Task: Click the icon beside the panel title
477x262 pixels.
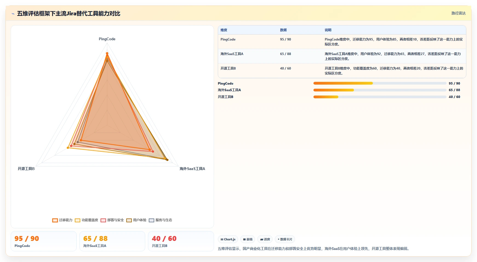Action: (x=13, y=14)
